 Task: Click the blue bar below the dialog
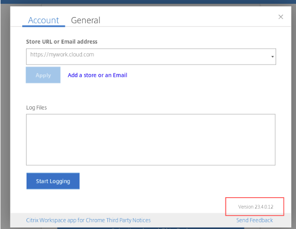coord(142,228)
